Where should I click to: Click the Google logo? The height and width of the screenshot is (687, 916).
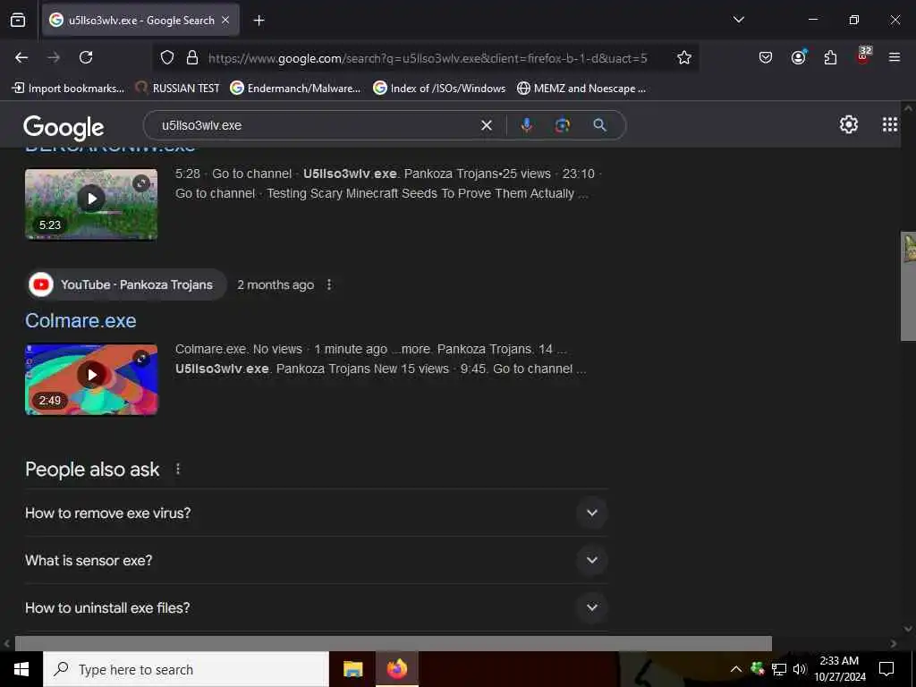point(64,127)
